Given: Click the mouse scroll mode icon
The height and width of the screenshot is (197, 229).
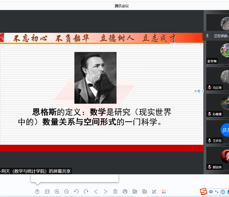Looking at the screenshot, I should coord(37,192).
